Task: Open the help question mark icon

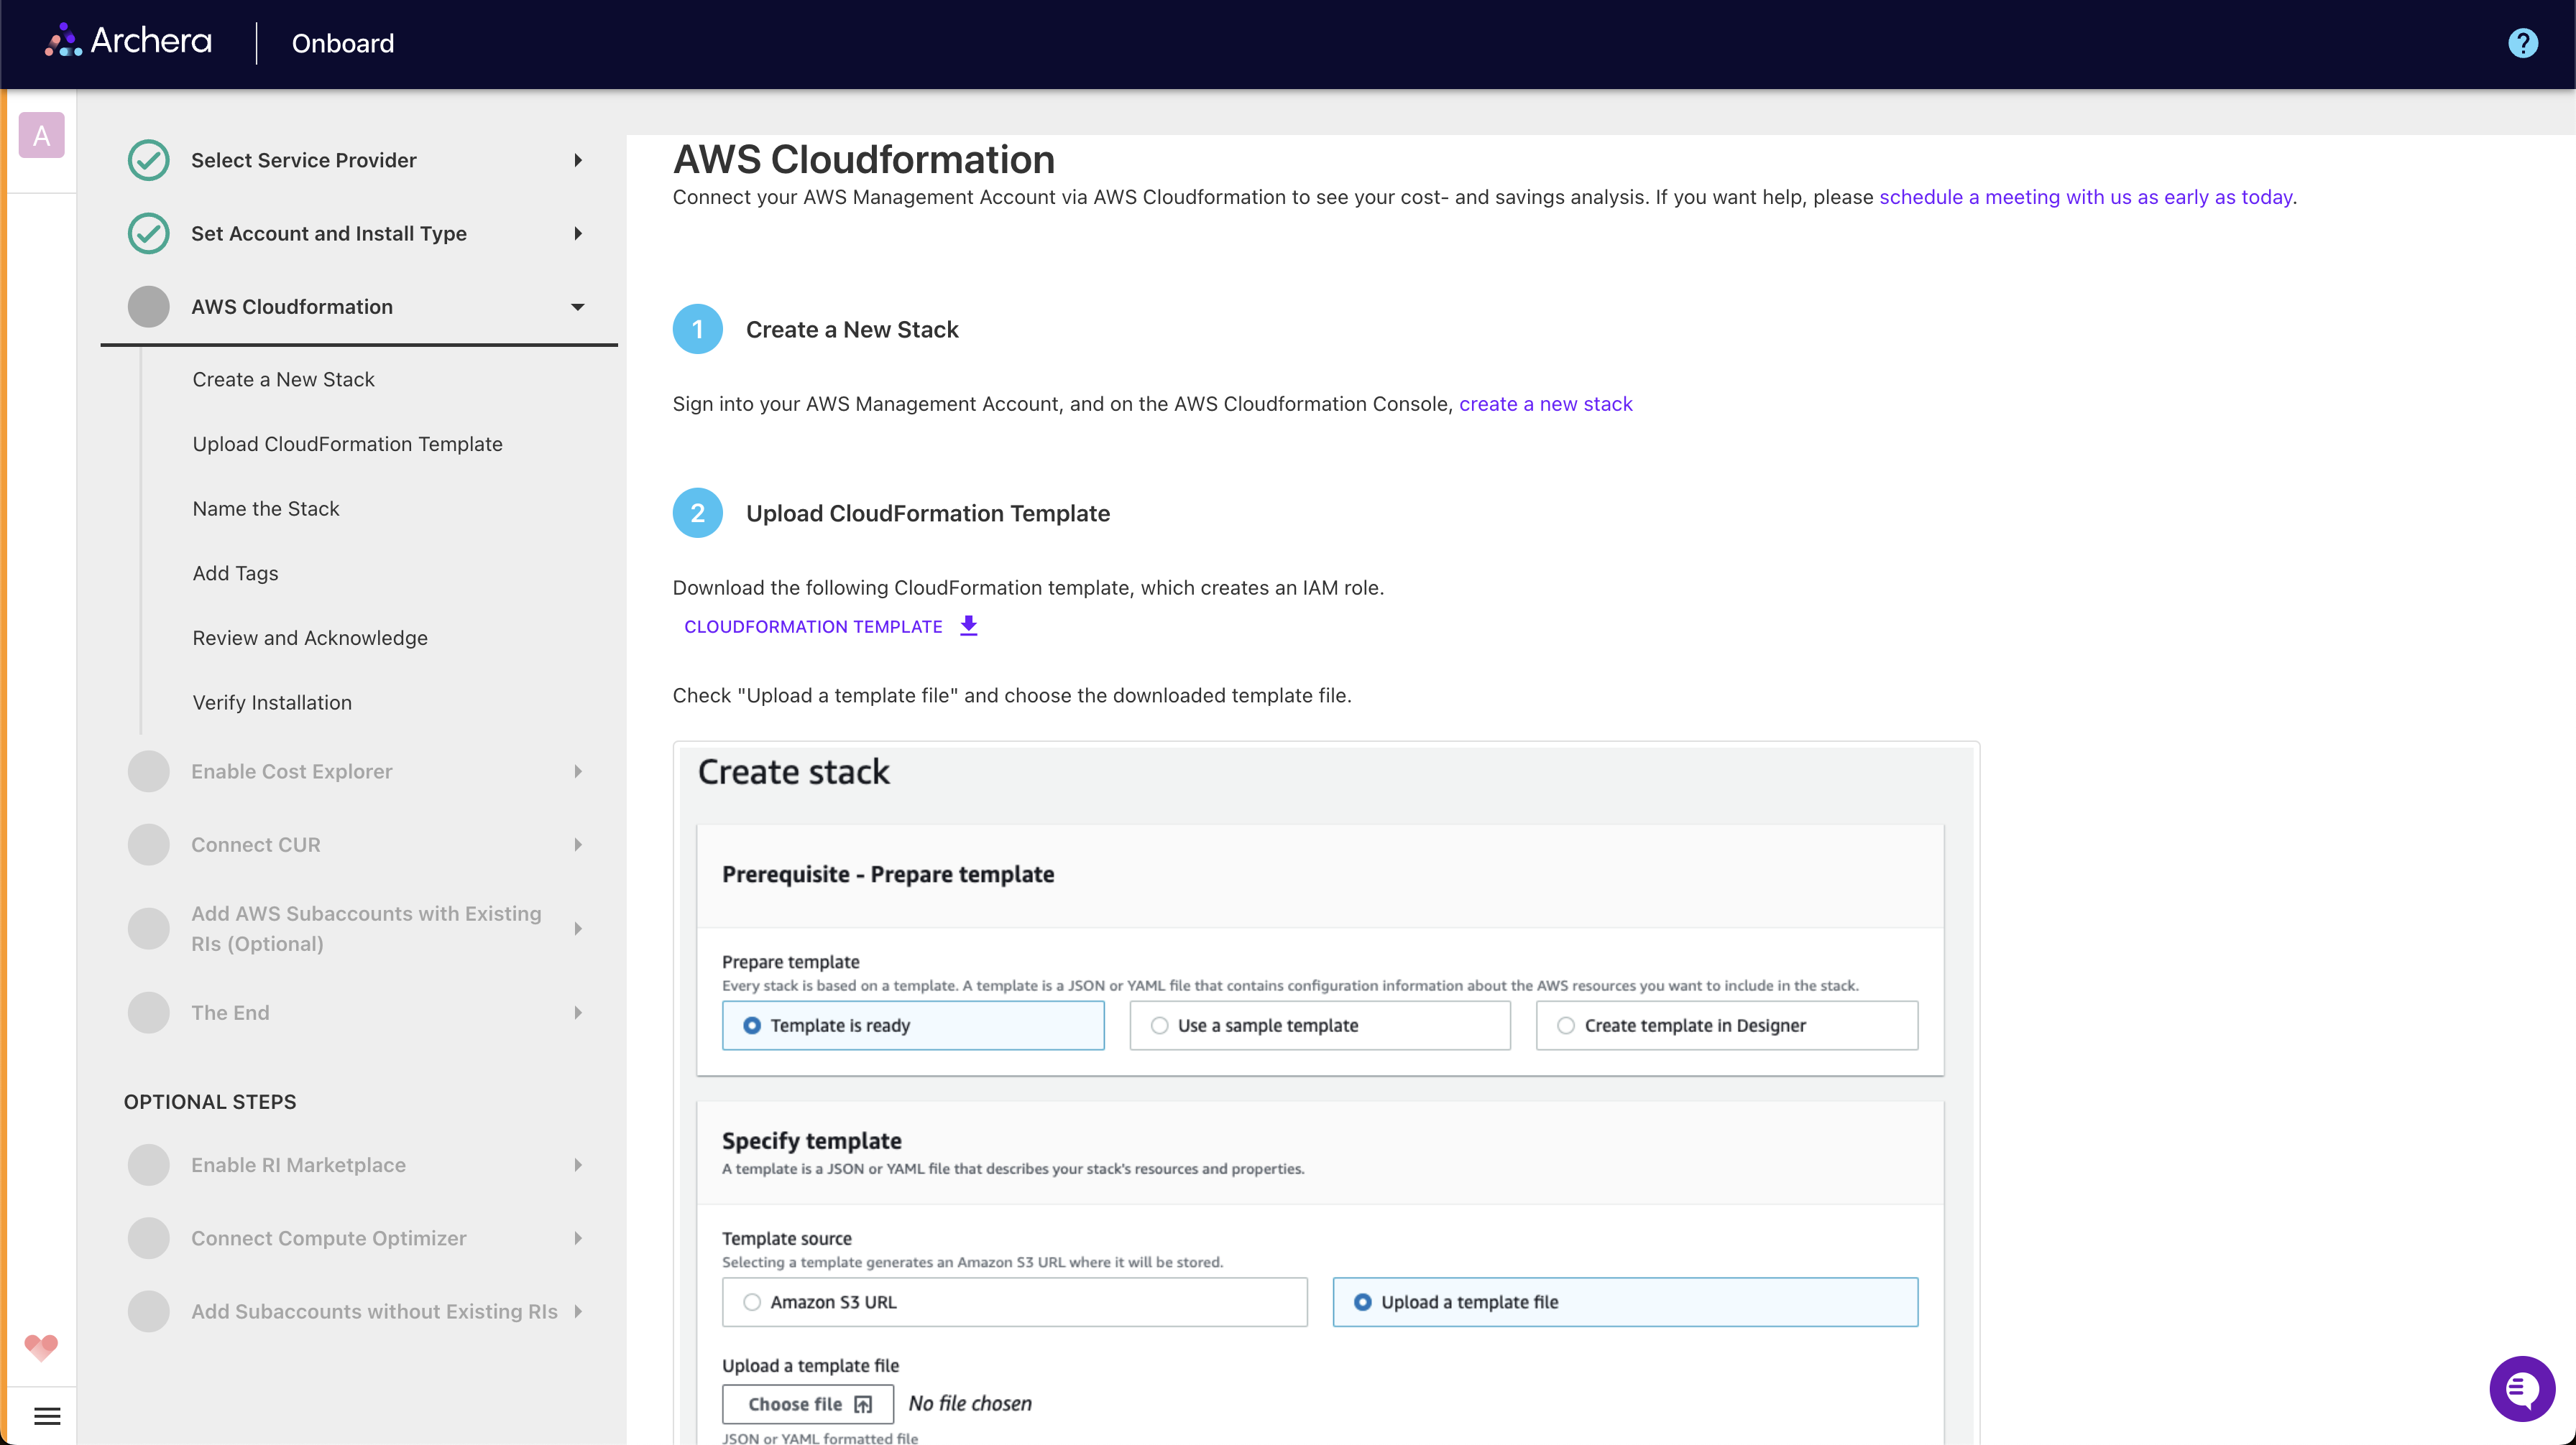Action: (x=2523, y=42)
